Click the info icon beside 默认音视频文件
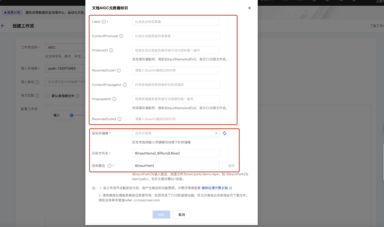 pyautogui.click(x=78, y=96)
